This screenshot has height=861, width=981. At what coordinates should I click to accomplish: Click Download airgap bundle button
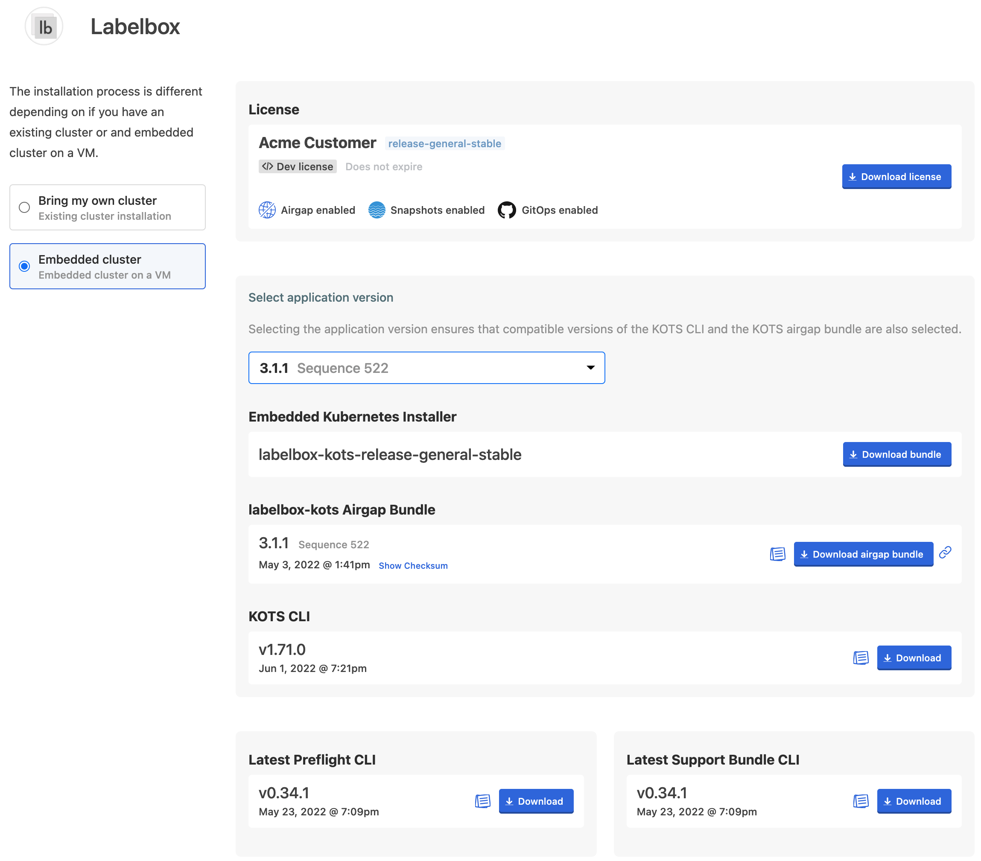(863, 554)
